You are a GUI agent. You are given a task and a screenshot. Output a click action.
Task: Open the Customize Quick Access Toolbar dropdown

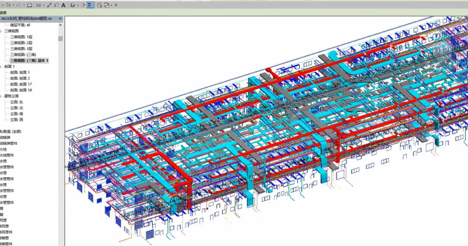[116, 5]
